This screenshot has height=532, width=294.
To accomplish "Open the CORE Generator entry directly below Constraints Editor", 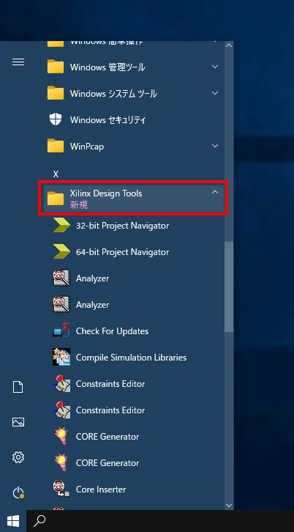I will 134,437.
